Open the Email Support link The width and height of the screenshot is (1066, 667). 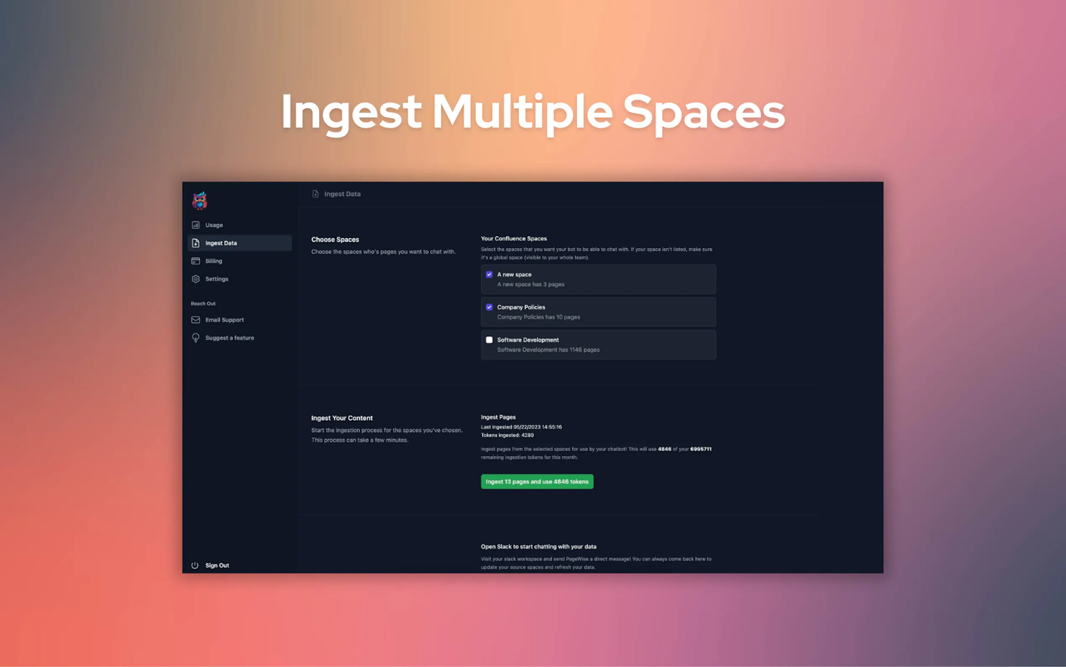pyautogui.click(x=224, y=320)
